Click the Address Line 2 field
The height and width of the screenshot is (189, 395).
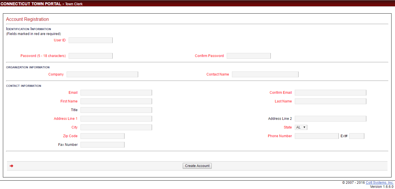[330, 119]
